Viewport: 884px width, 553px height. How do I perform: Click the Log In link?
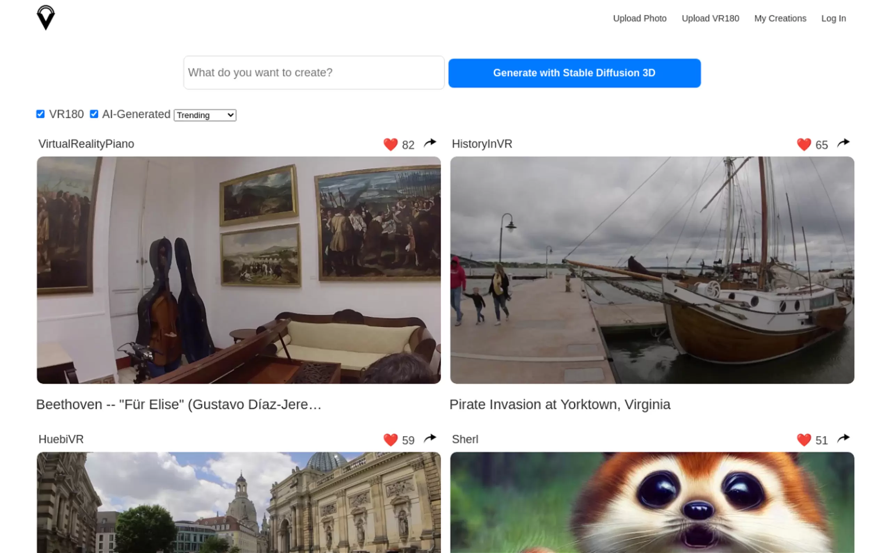(x=833, y=18)
